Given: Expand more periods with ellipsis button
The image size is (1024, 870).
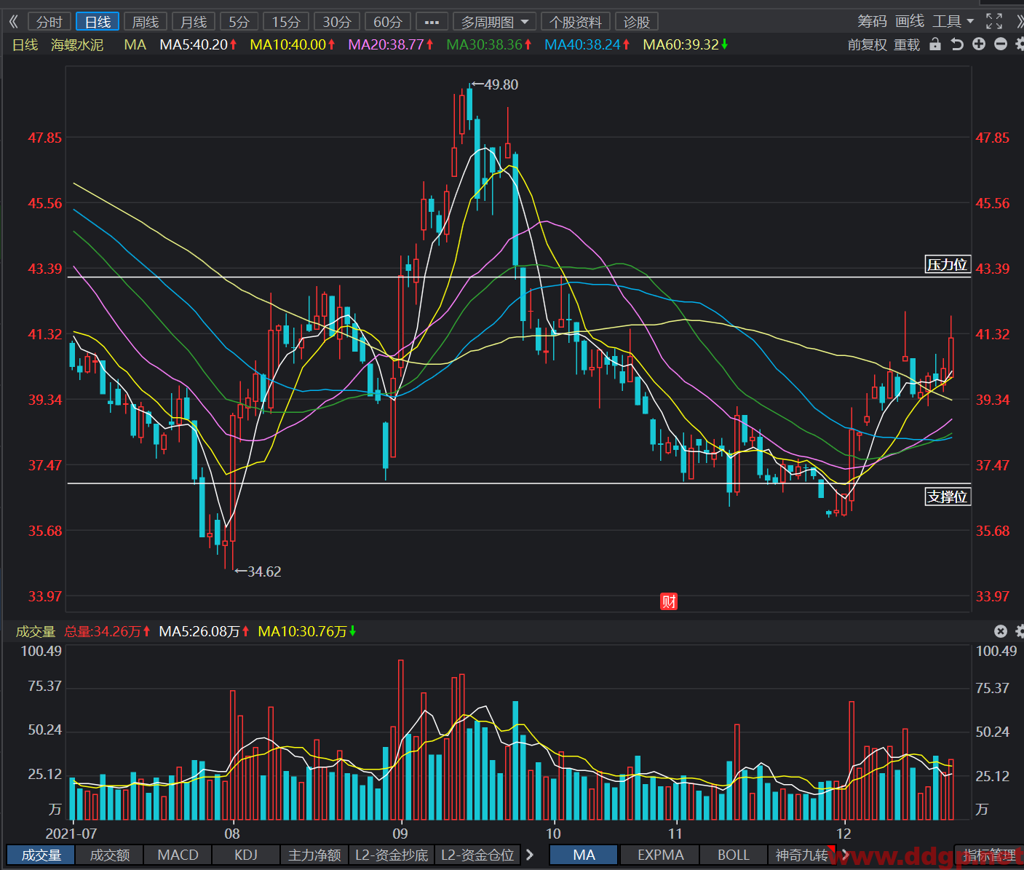Looking at the screenshot, I should coord(432,22).
